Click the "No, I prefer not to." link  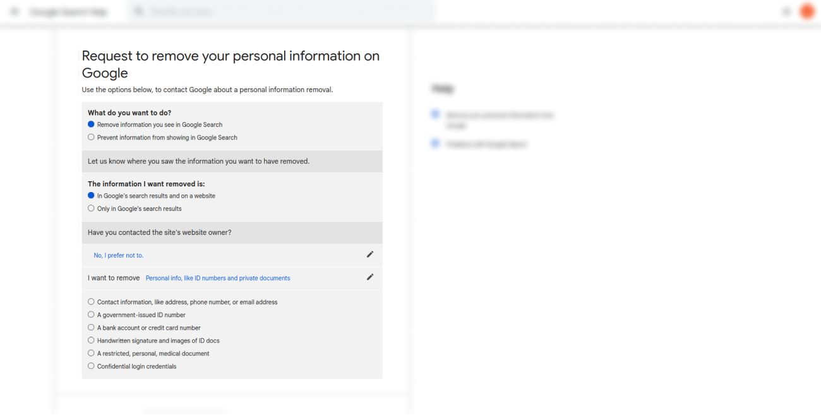click(x=119, y=255)
